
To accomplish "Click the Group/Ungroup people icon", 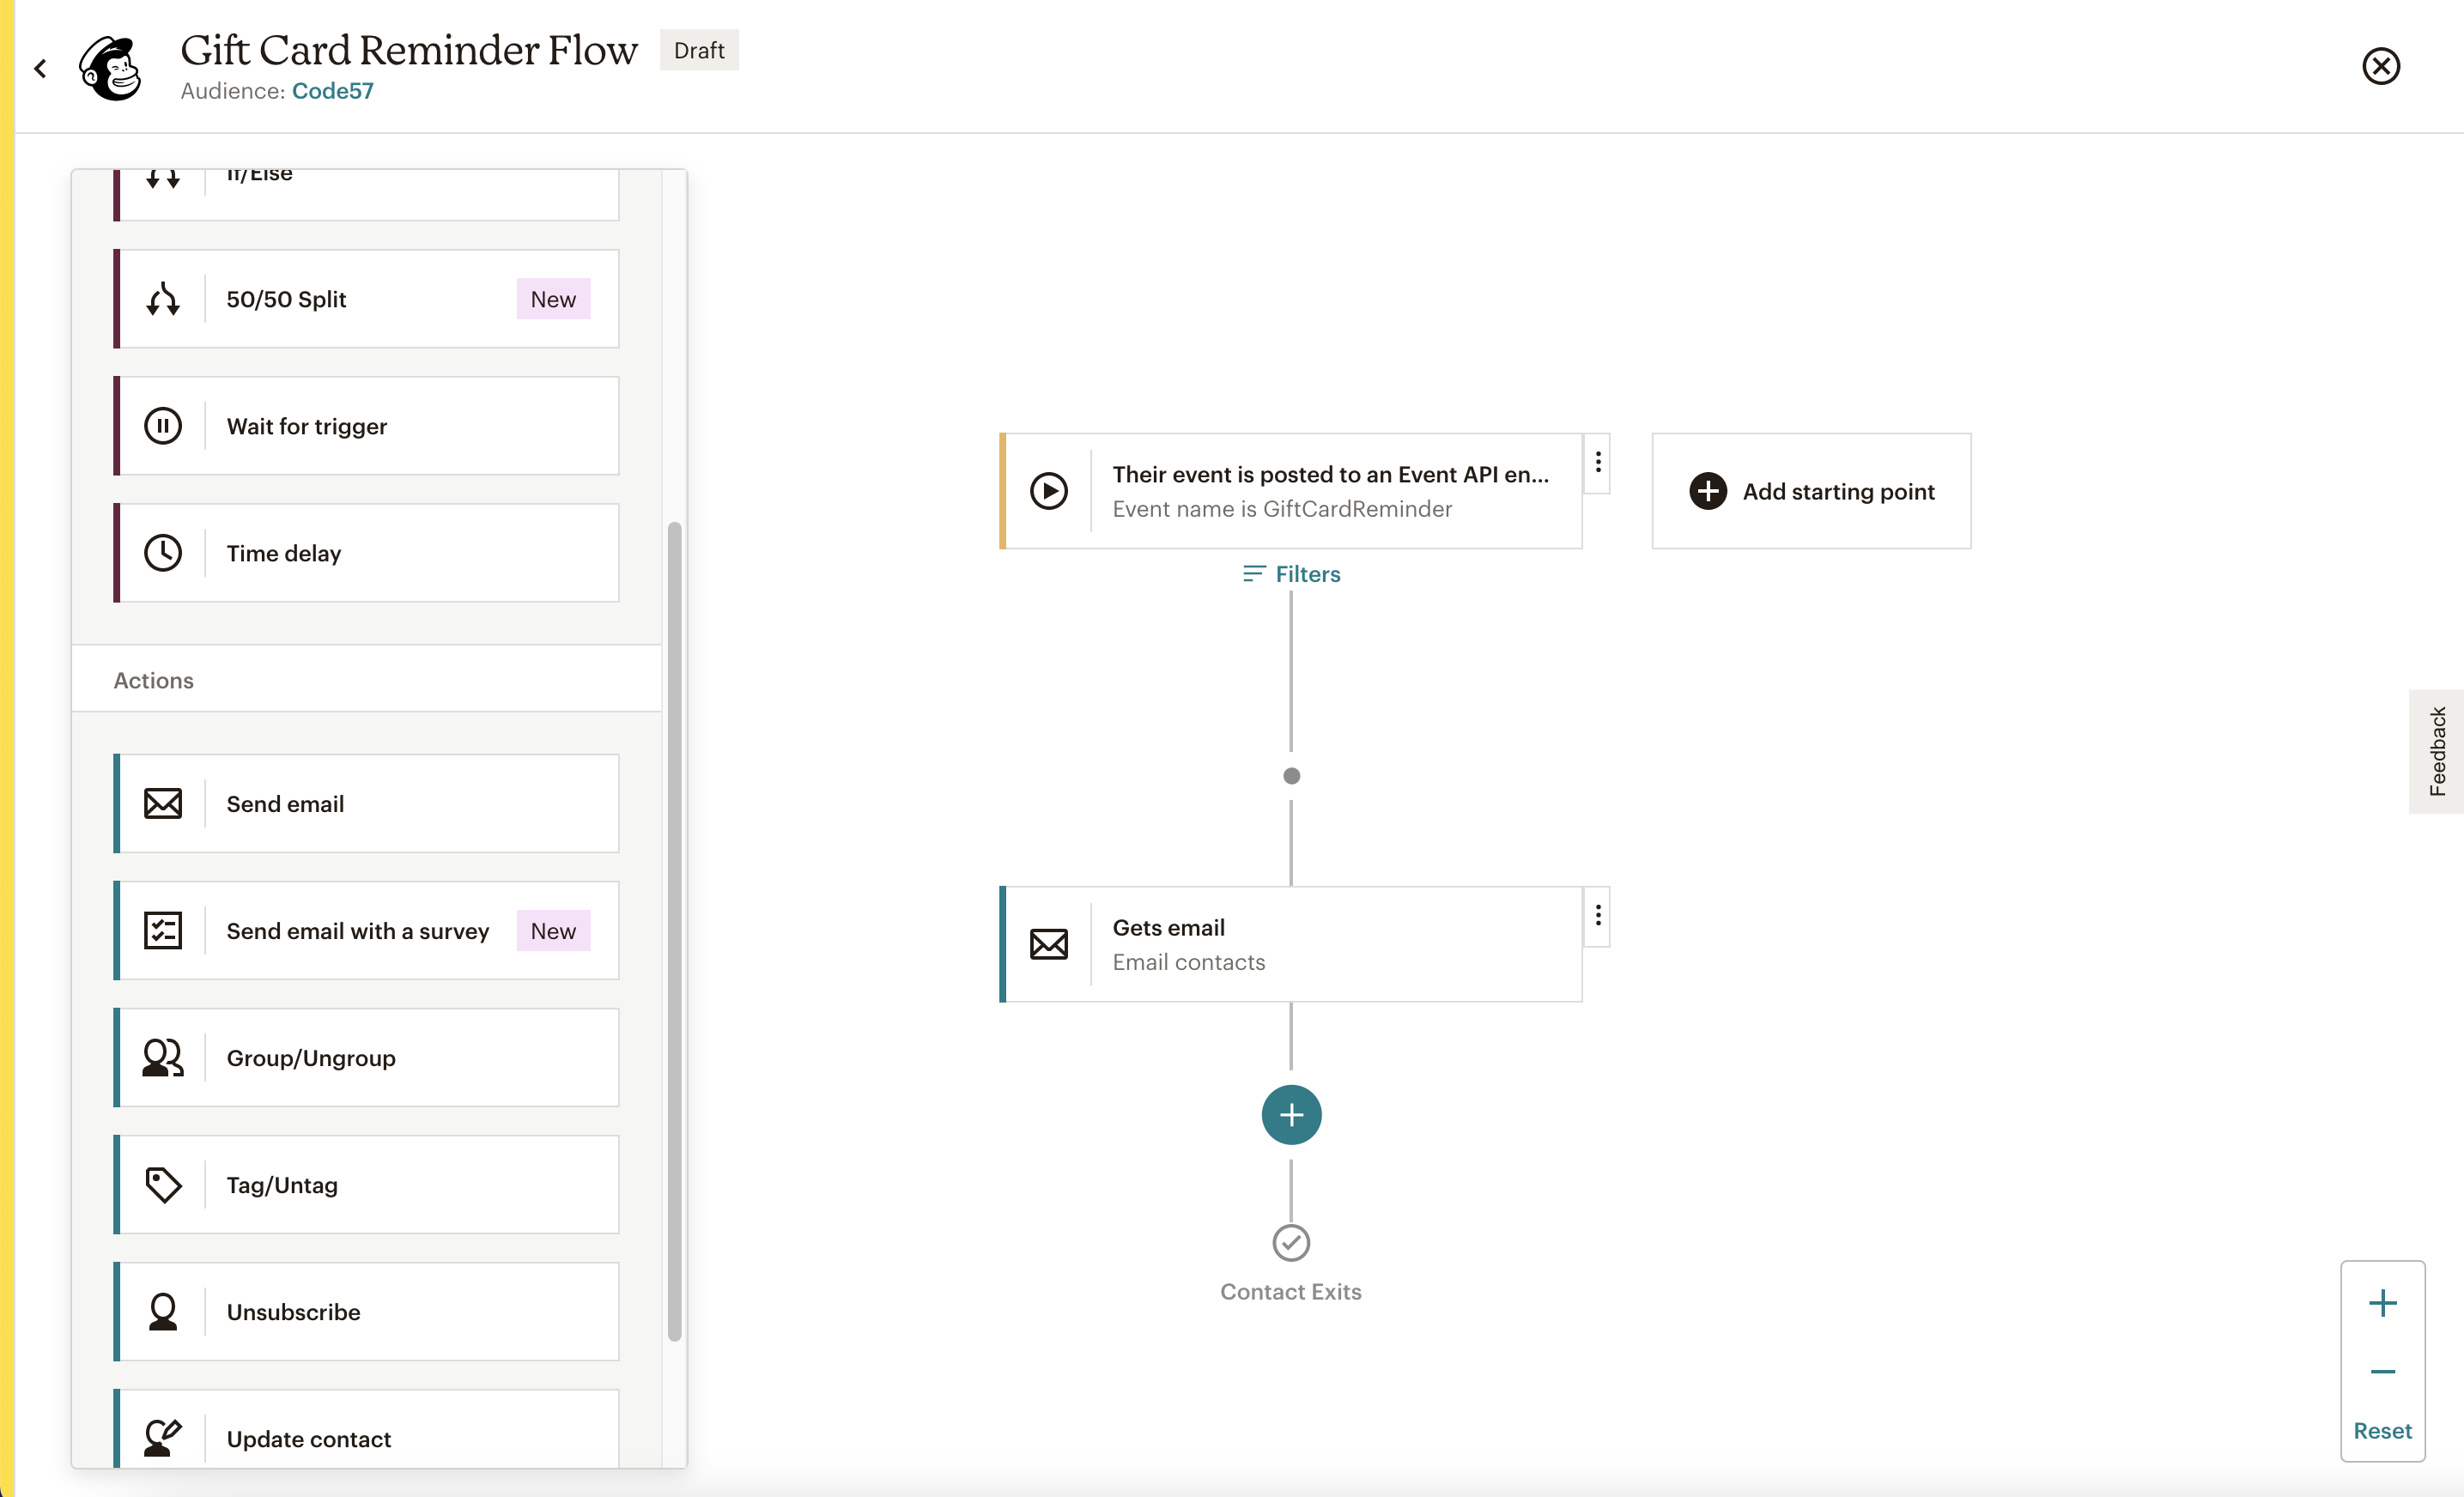I will [162, 1058].
